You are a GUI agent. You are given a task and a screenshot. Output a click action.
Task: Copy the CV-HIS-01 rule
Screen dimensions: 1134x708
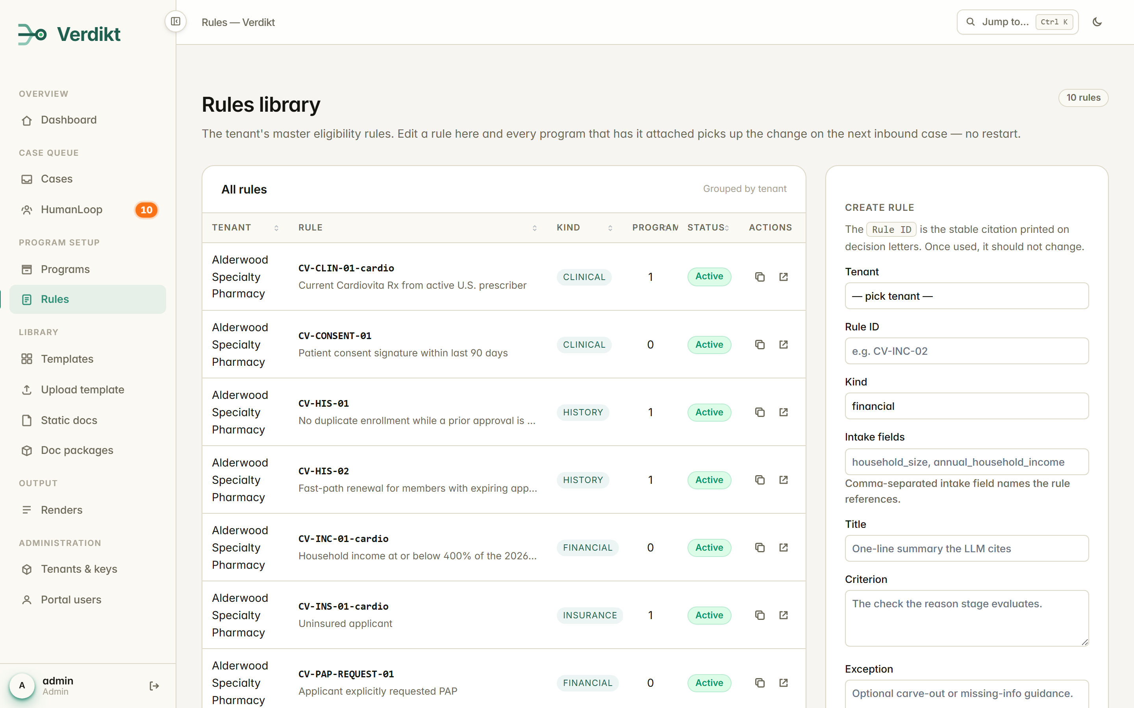coord(760,412)
